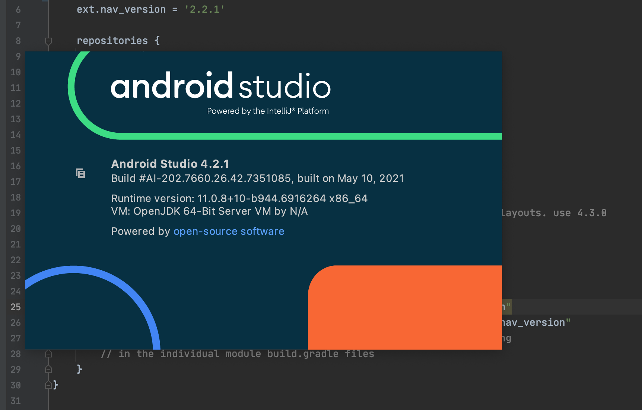642x410 pixels.
Task: Place cursor in ext.nav_version on line 6
Action: pyautogui.click(x=121, y=9)
